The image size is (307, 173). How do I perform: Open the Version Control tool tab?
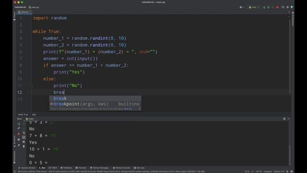pyautogui.click(x=27, y=168)
